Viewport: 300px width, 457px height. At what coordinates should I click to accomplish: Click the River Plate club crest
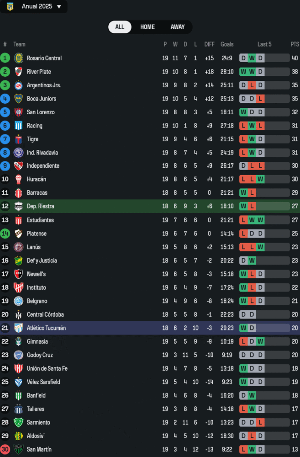click(x=19, y=72)
